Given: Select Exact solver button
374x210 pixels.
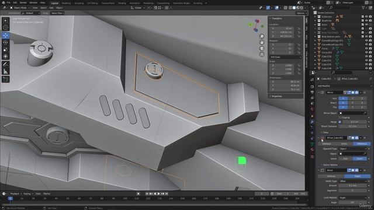Looking at the screenshot, I should point(360,159).
